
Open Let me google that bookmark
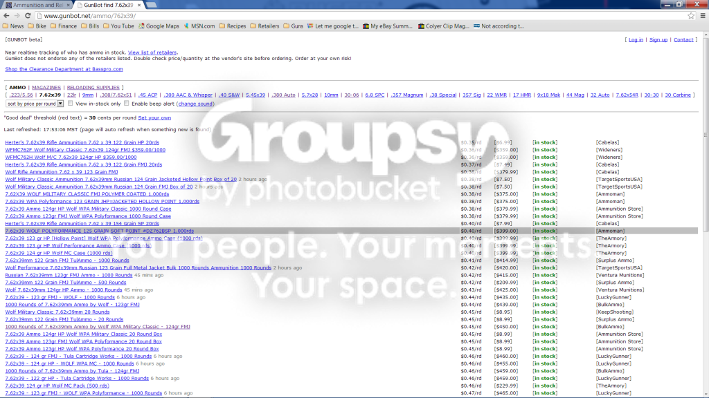click(333, 26)
